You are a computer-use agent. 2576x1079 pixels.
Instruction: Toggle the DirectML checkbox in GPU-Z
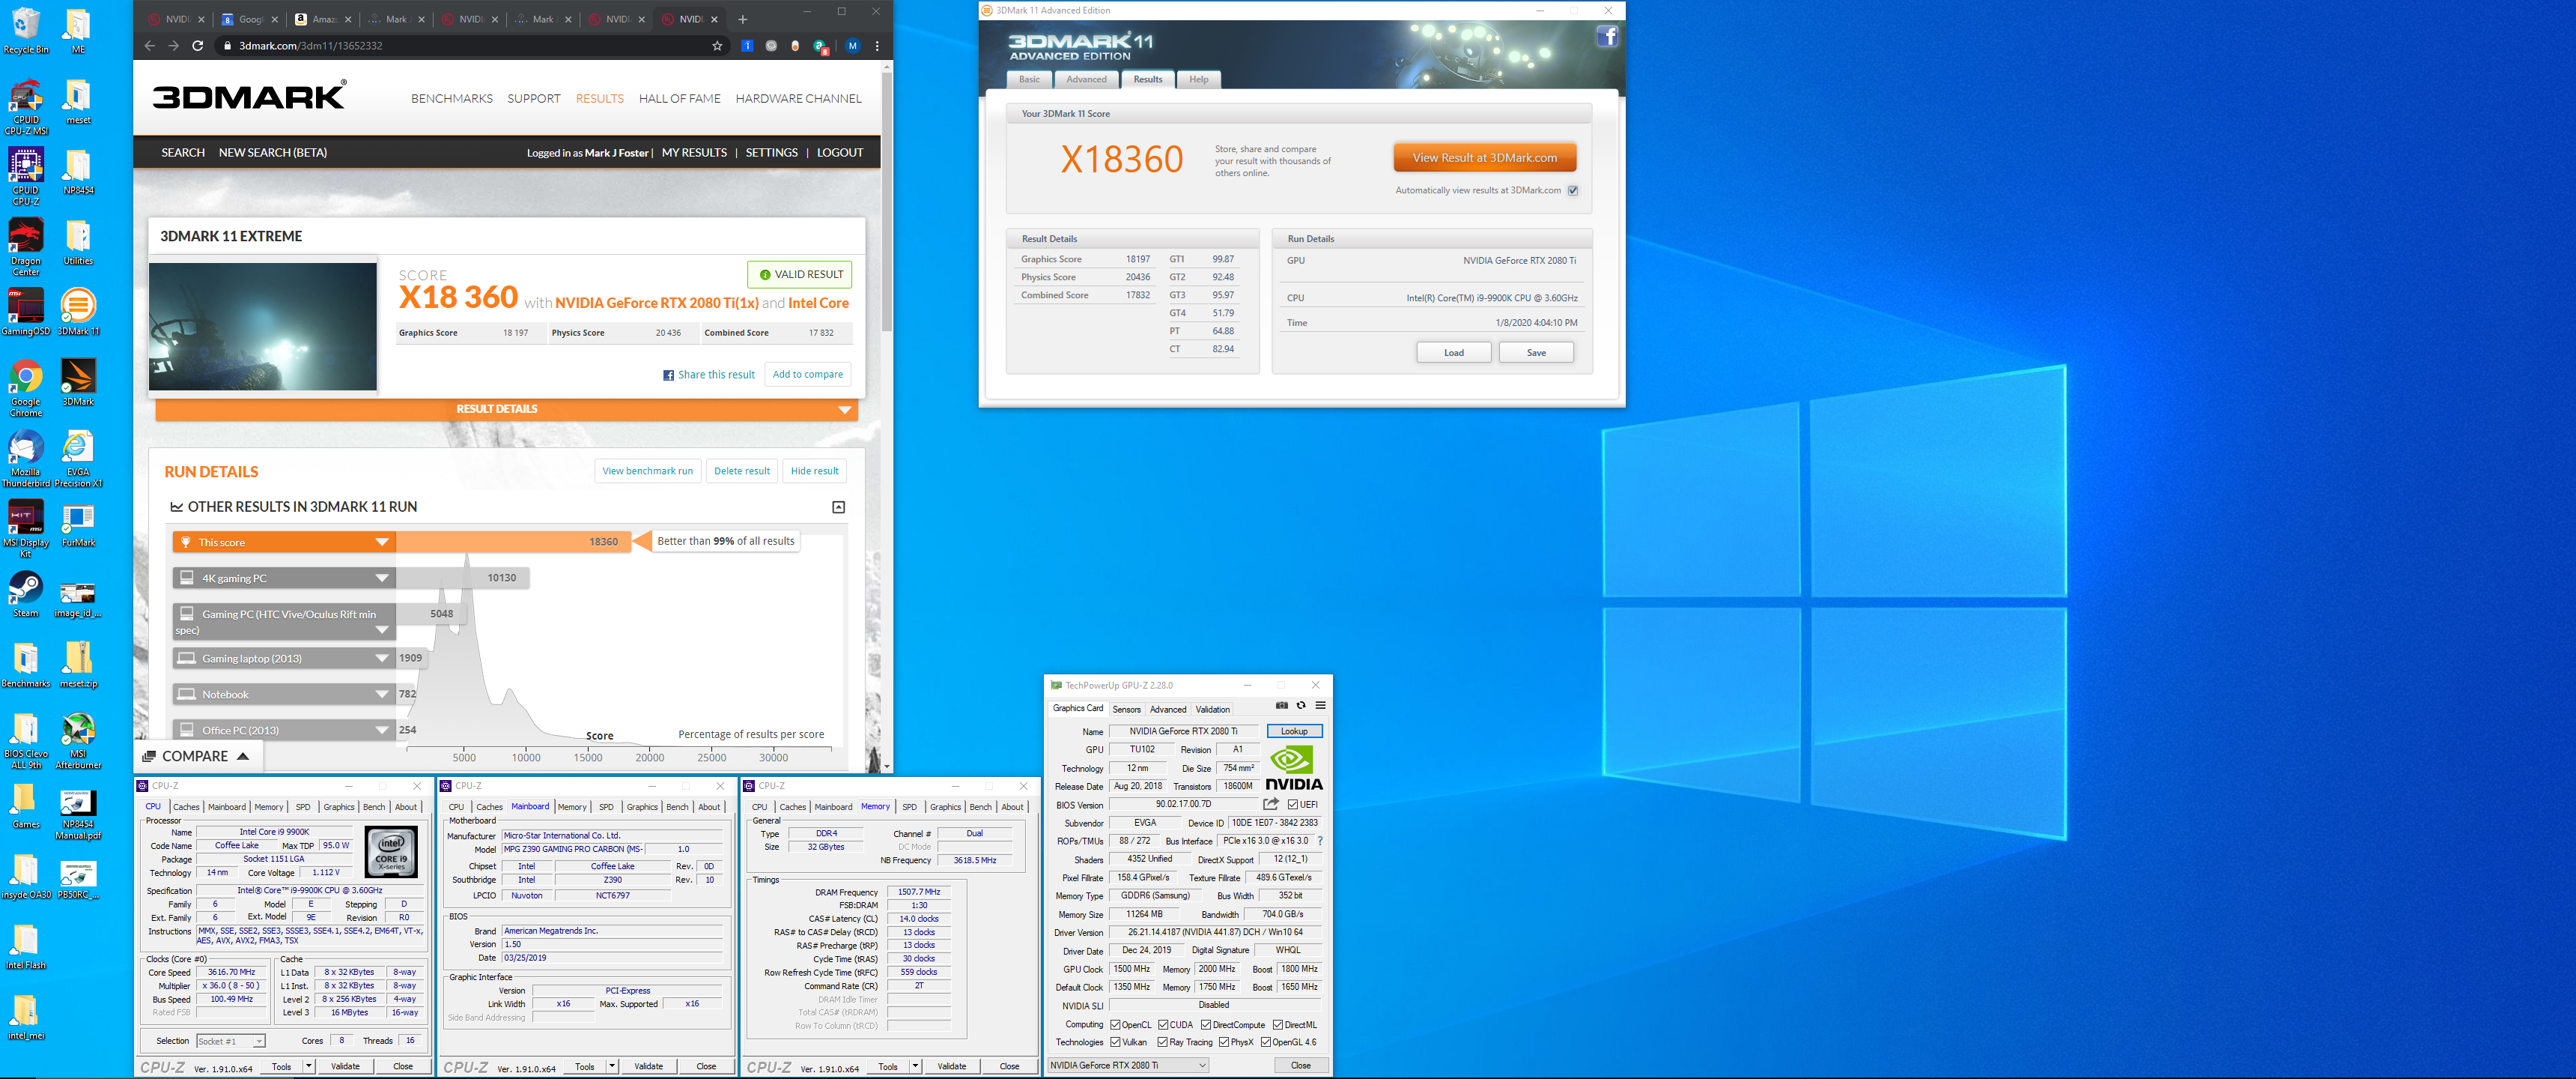point(1277,1024)
